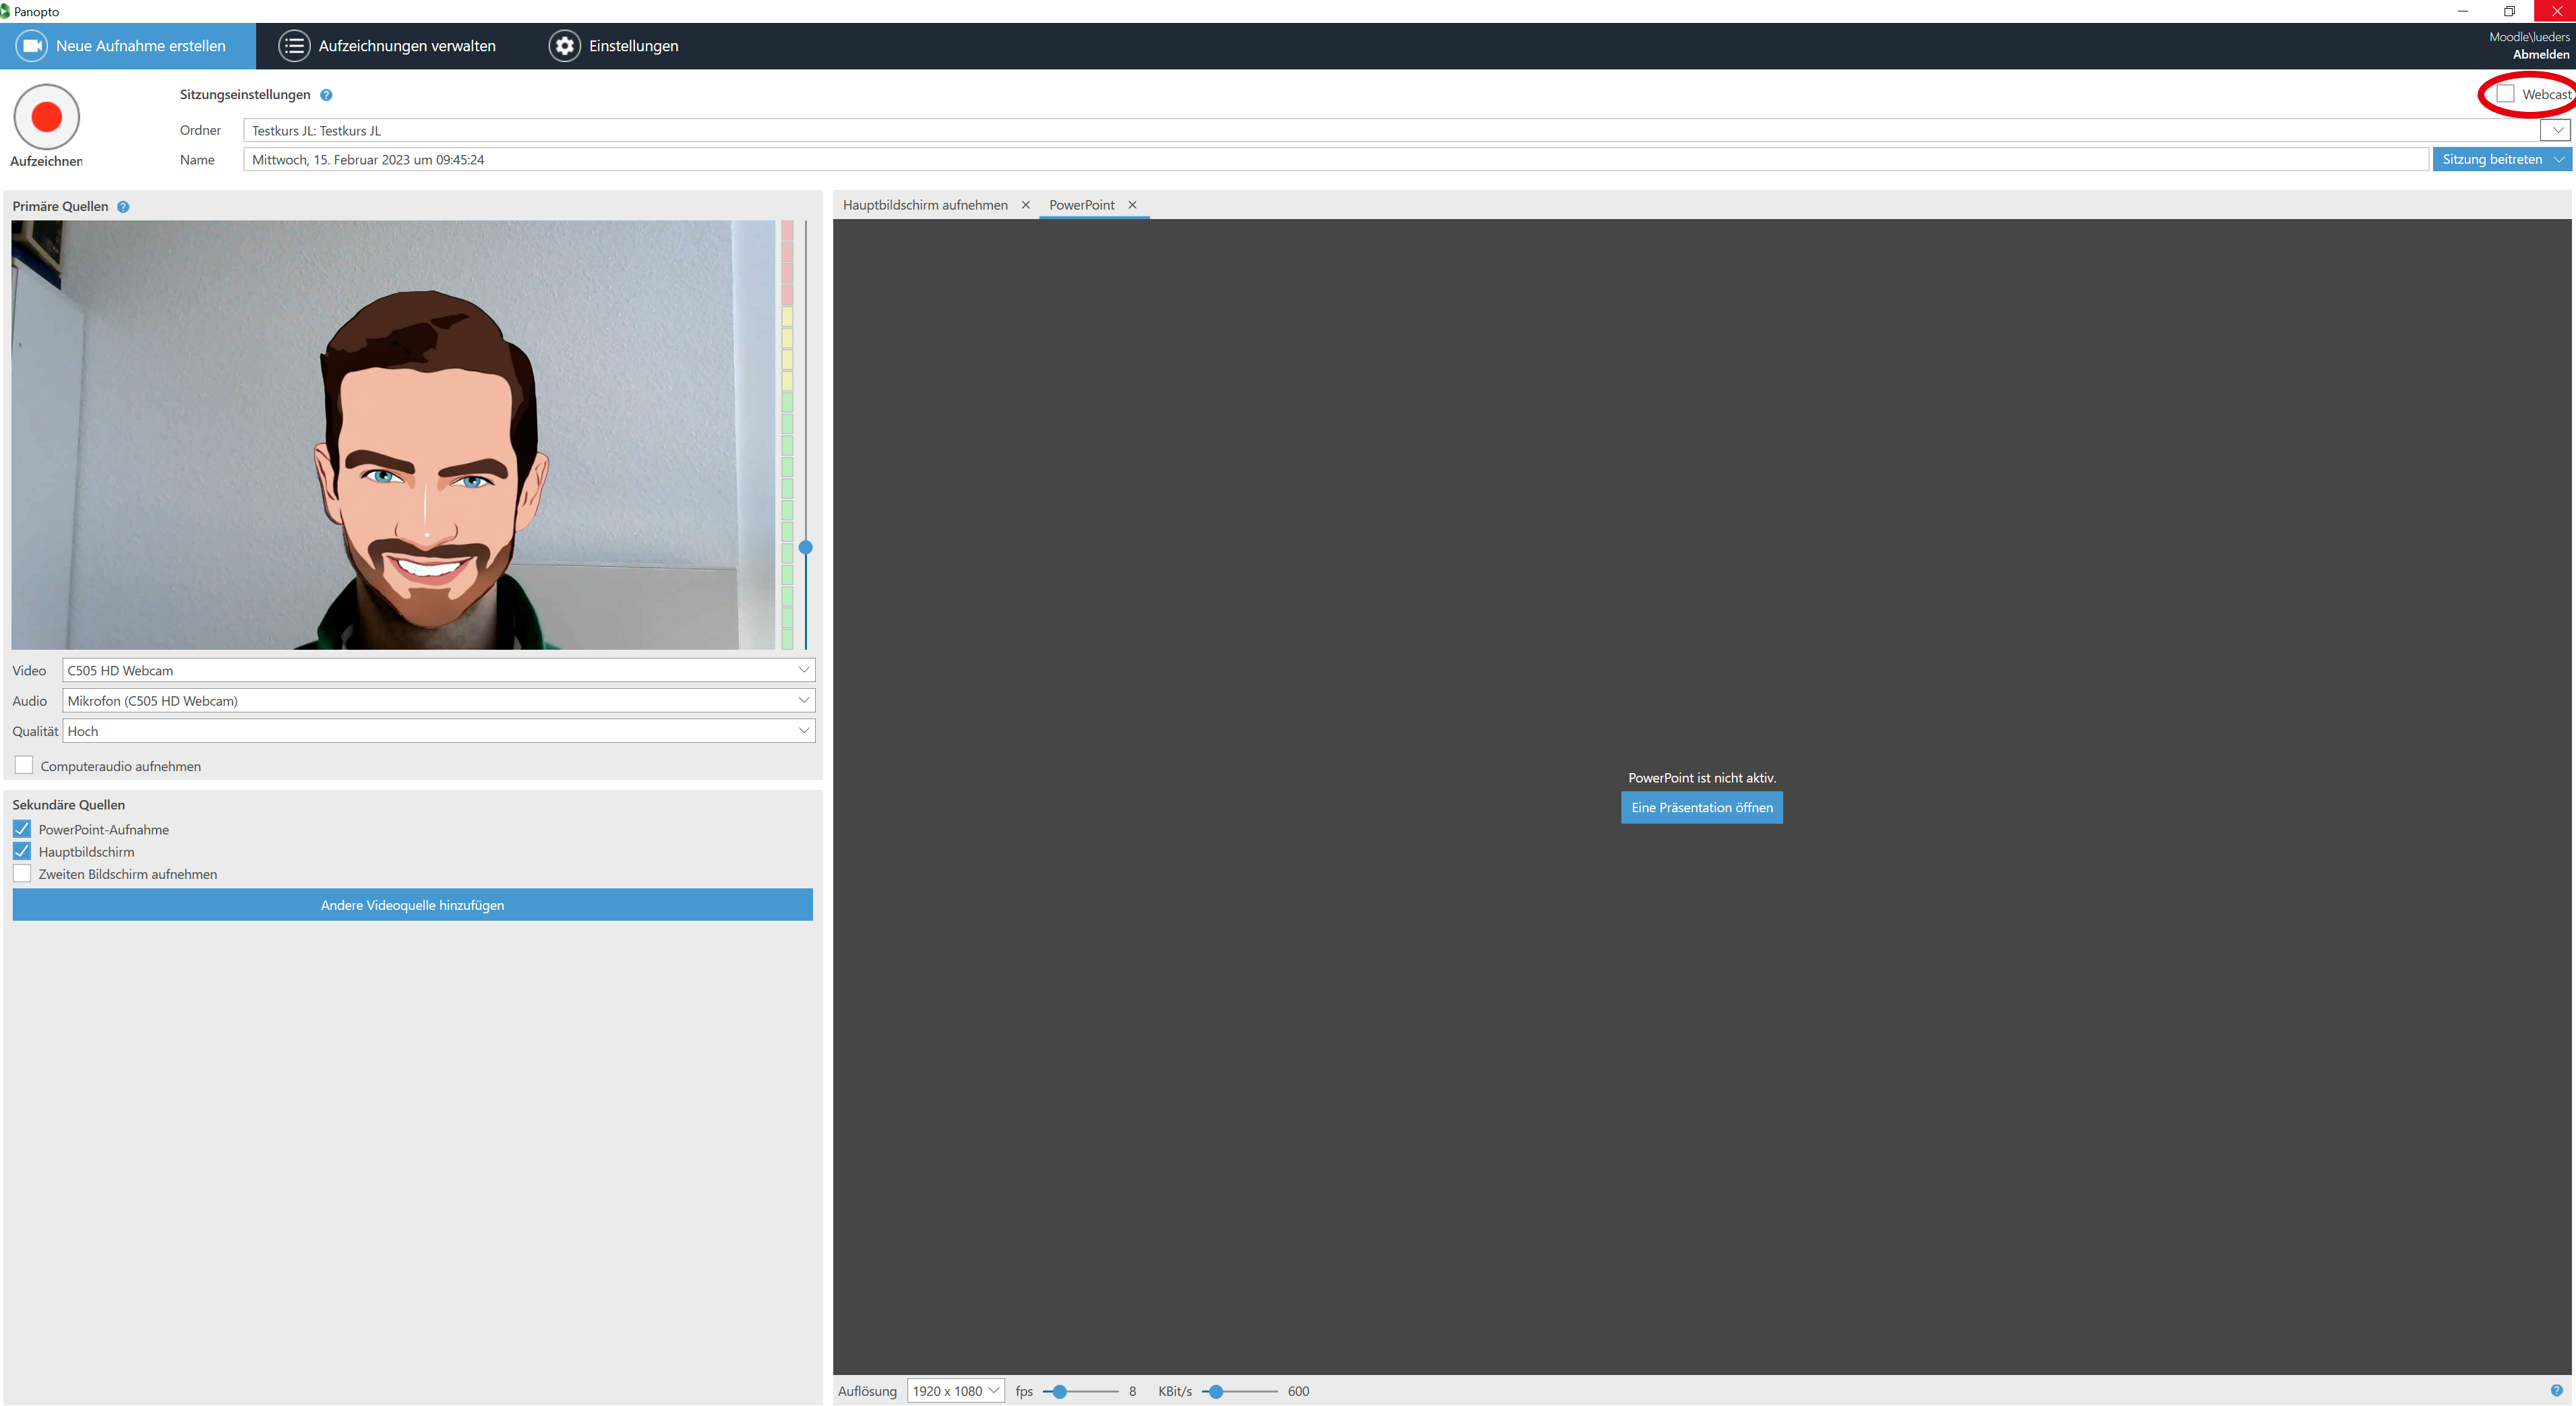Expand the Qualität dropdown

coord(438,731)
